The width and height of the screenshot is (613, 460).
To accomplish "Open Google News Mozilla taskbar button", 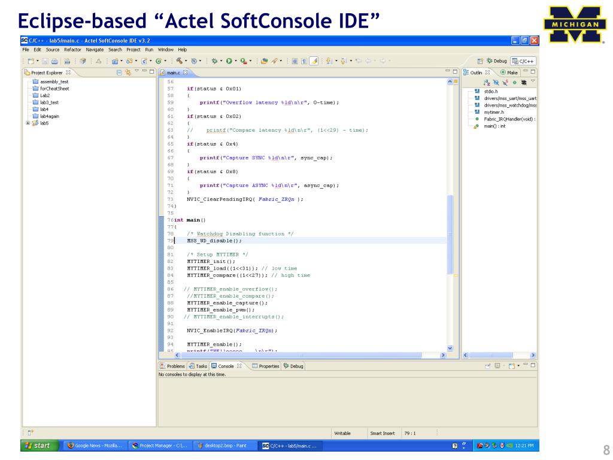I will 95,446.
